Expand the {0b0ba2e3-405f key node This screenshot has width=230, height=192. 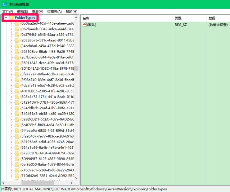[11, 23]
